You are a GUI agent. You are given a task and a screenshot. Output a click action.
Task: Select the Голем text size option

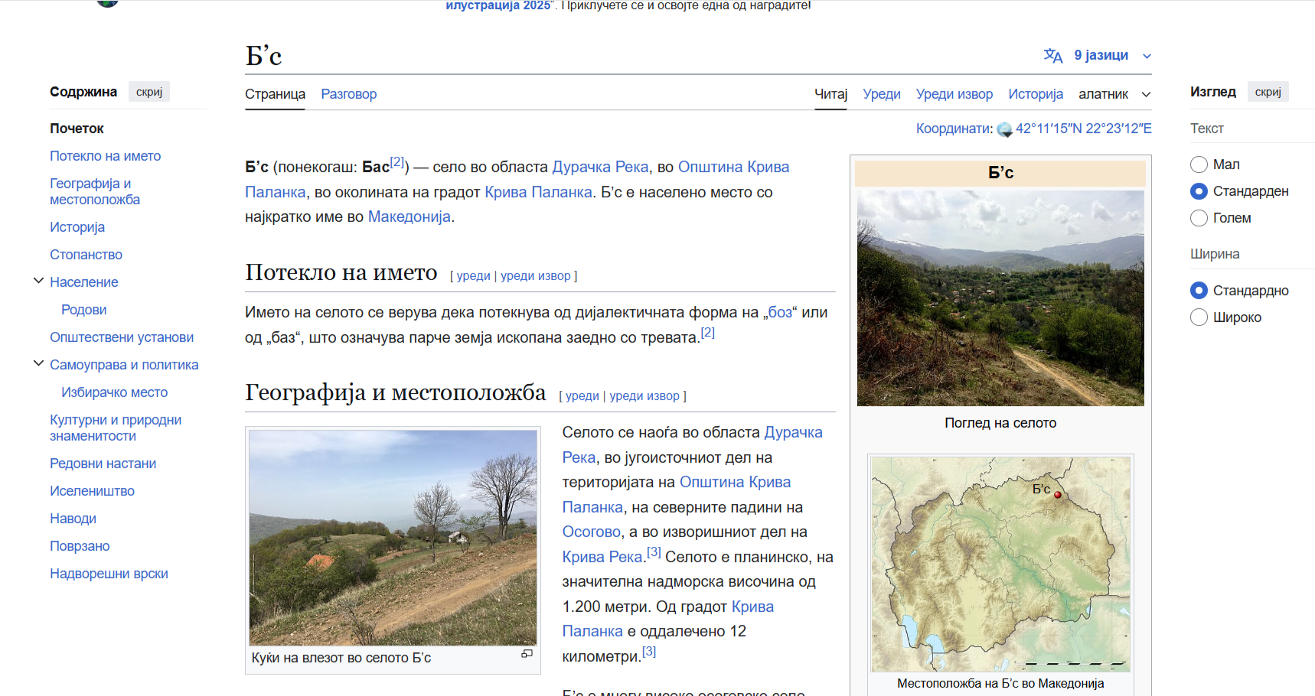(1199, 218)
